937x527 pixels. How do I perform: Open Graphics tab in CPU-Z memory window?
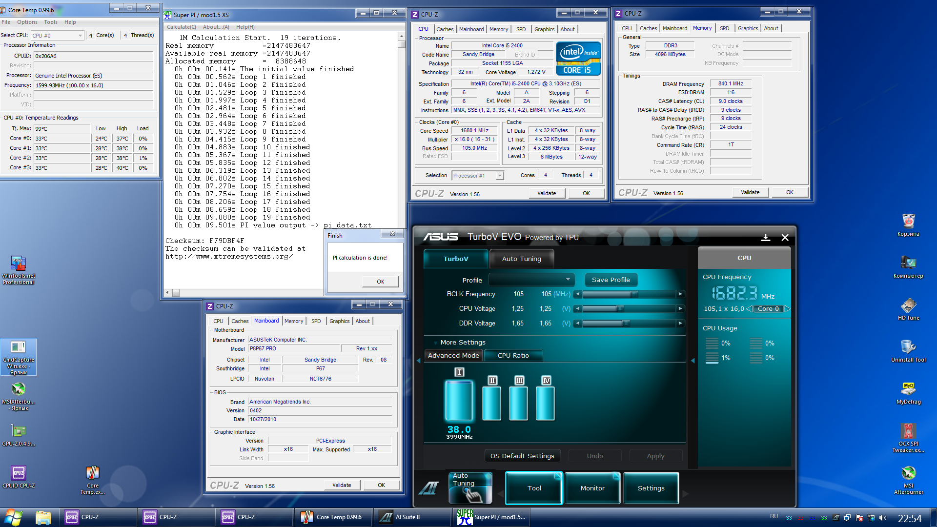[x=748, y=28]
